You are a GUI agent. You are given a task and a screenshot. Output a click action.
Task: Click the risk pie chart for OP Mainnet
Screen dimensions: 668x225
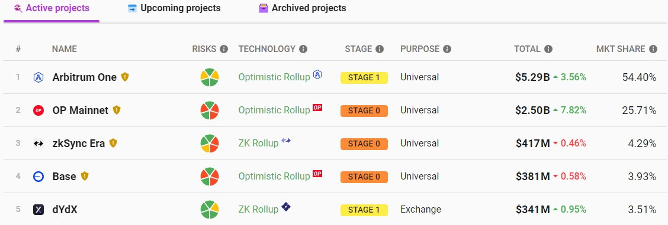tap(210, 110)
